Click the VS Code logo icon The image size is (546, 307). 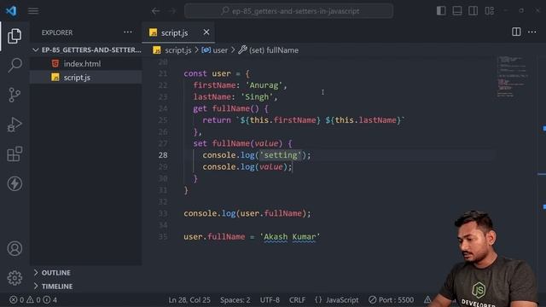pos(11,11)
